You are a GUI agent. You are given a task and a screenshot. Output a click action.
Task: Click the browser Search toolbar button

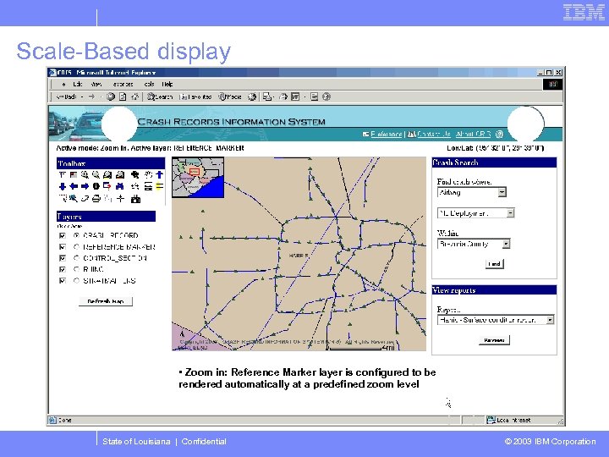click(160, 96)
